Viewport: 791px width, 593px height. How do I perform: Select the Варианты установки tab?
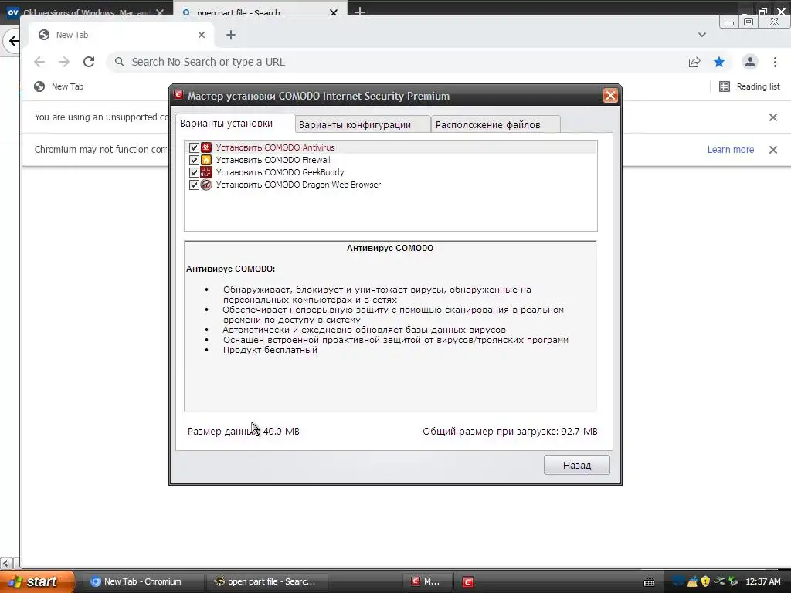tap(235, 124)
